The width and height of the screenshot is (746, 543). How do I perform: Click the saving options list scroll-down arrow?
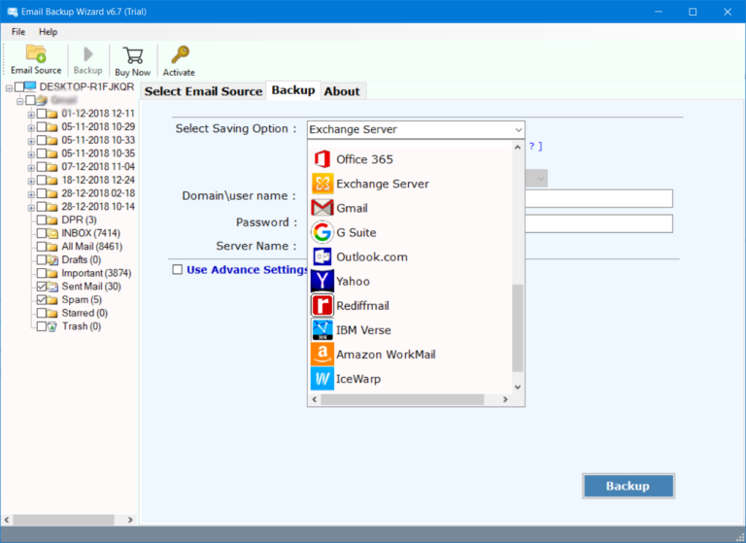point(518,388)
